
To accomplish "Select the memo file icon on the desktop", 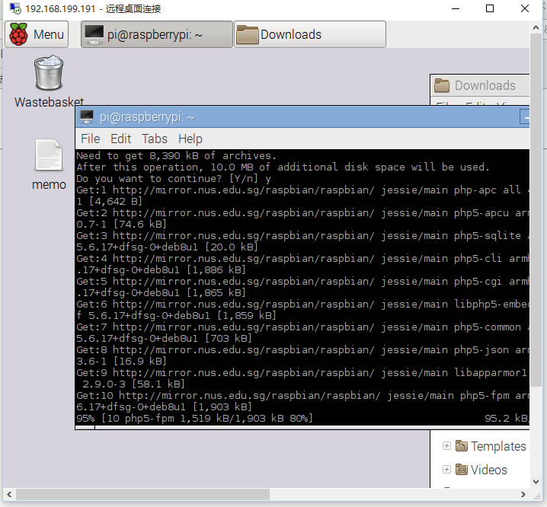I will click(49, 155).
